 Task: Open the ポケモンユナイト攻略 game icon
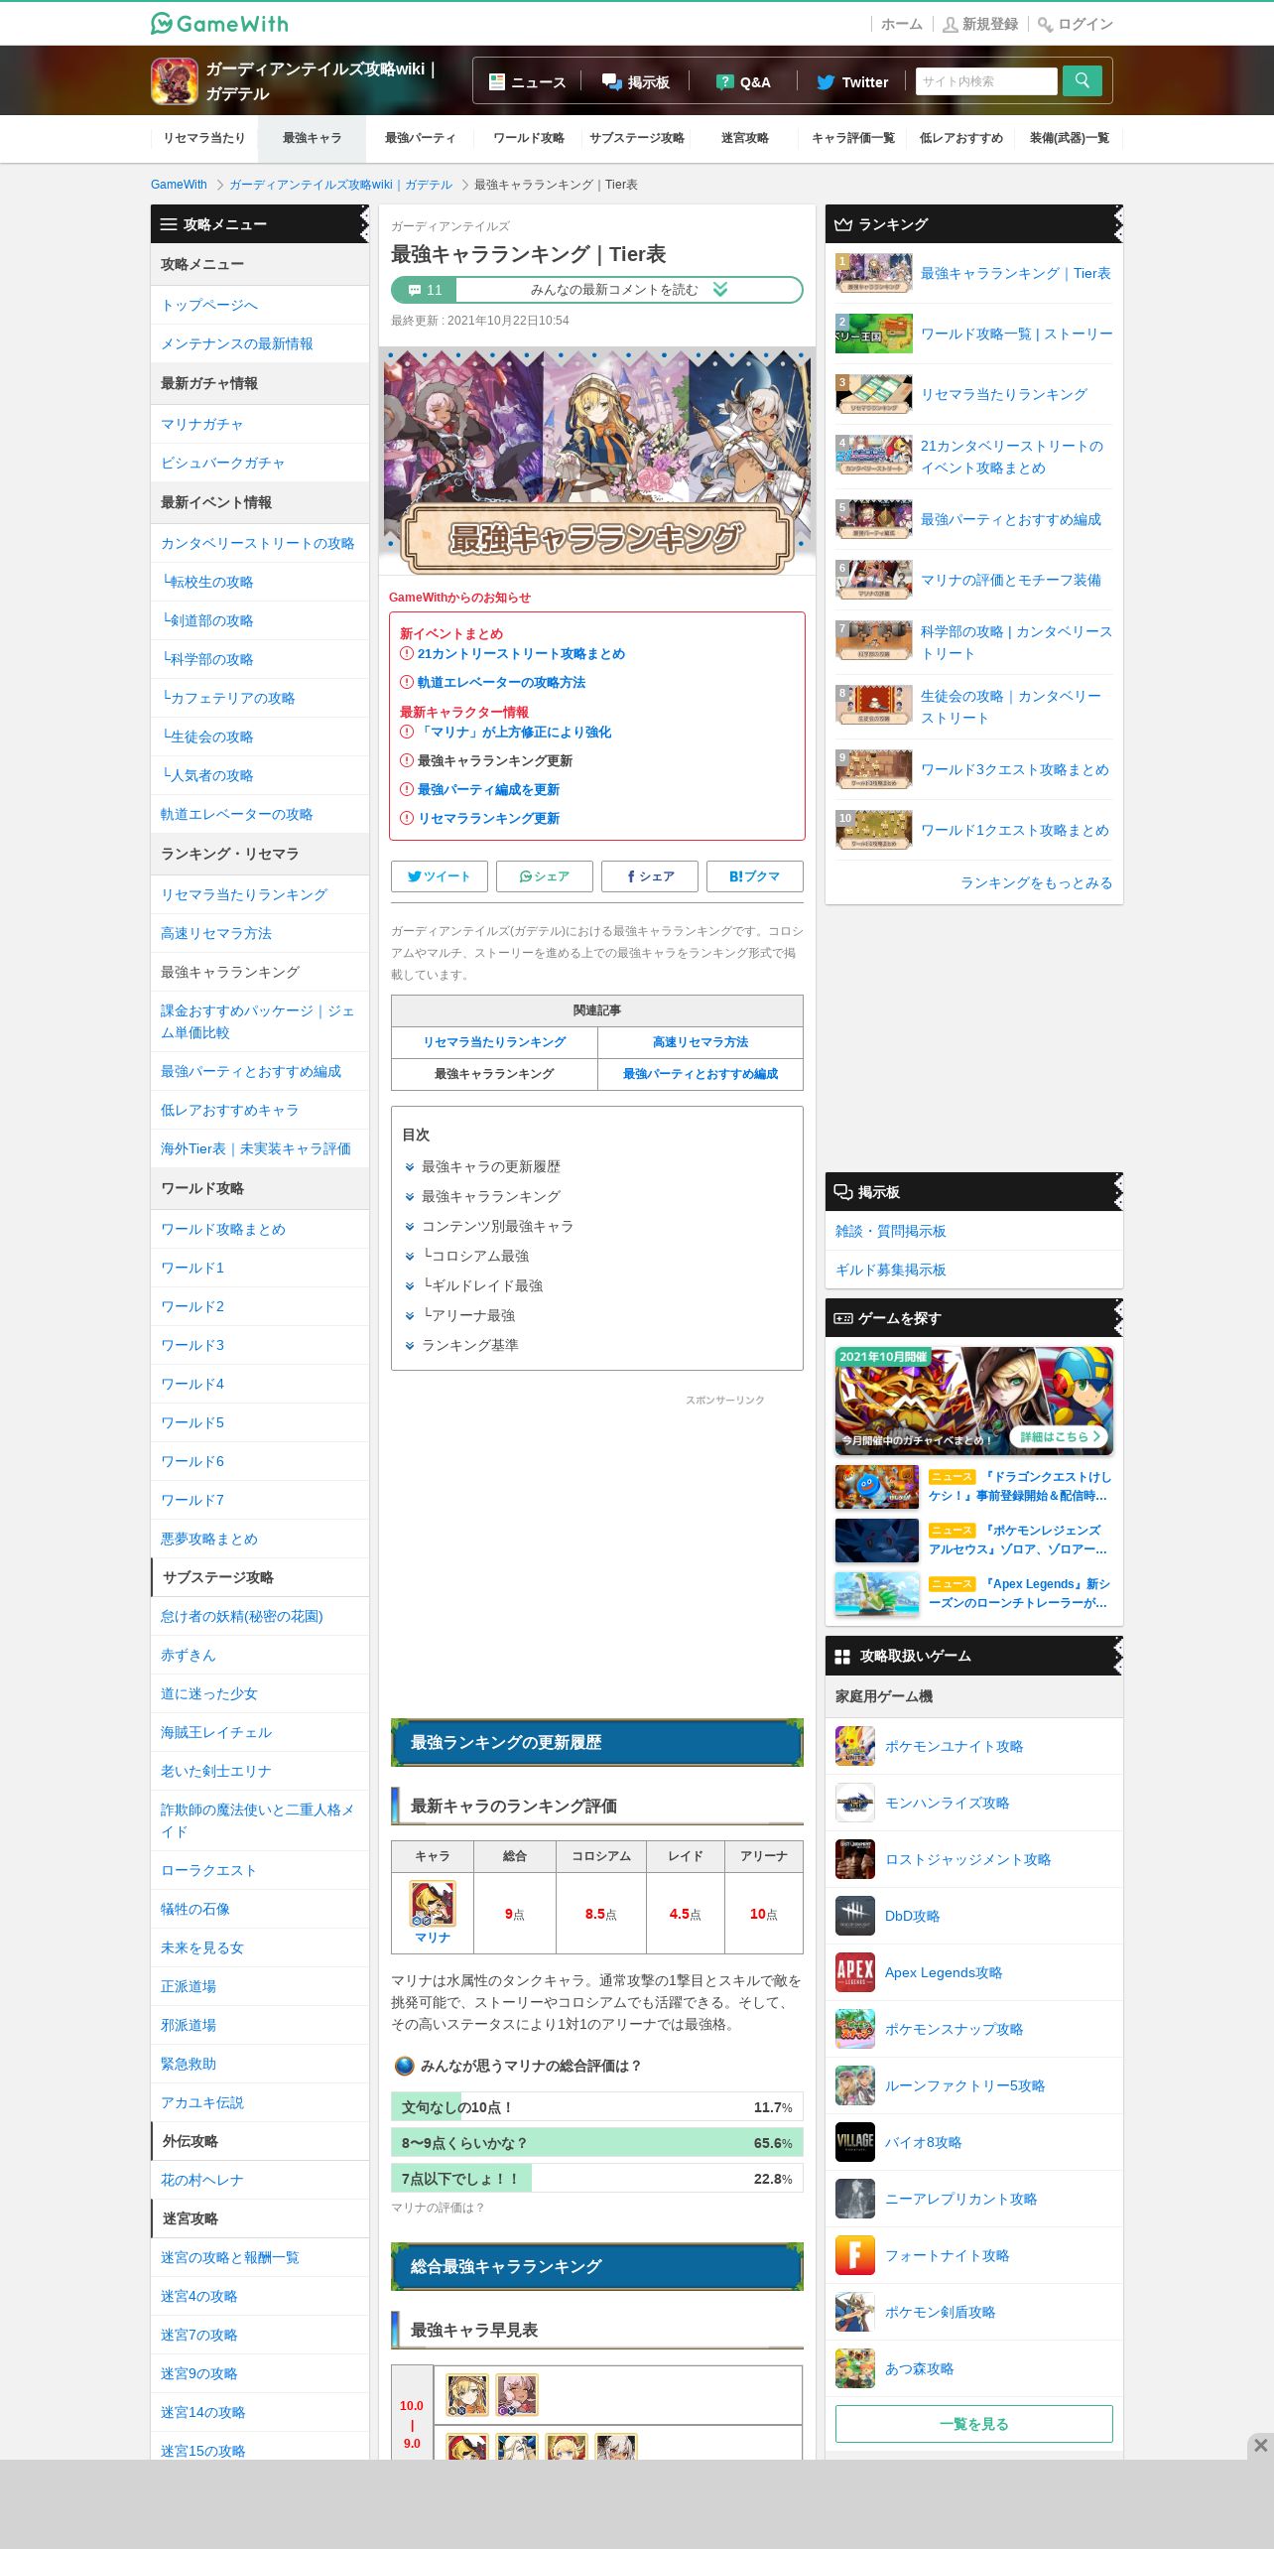[855, 1746]
